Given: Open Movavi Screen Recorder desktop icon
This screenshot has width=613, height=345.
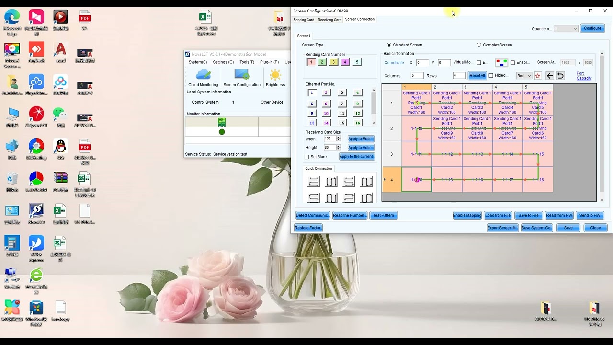Looking at the screenshot, I should tap(12, 56).
